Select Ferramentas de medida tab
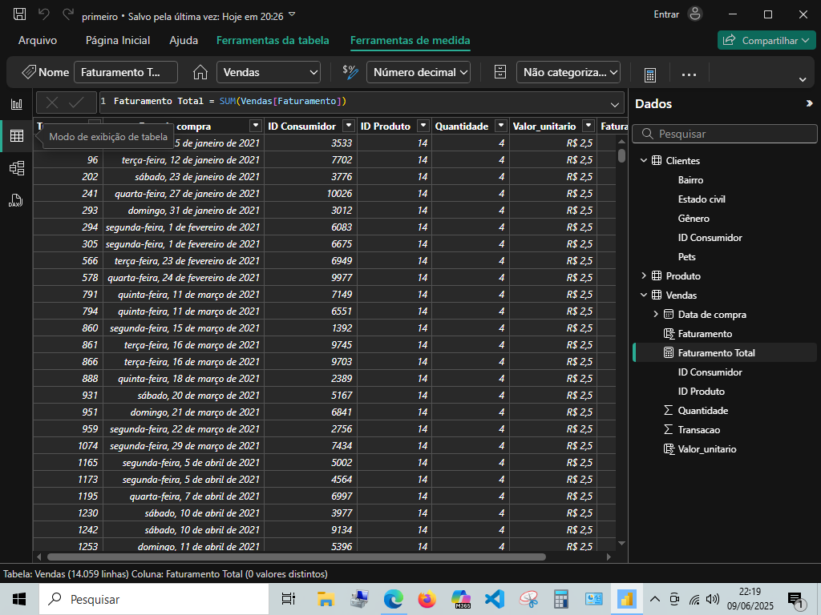Screen dimensions: 821x615 point(410,40)
